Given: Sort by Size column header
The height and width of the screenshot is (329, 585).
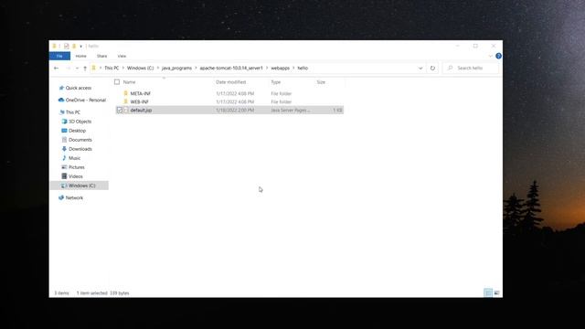Looking at the screenshot, I should click(x=321, y=82).
